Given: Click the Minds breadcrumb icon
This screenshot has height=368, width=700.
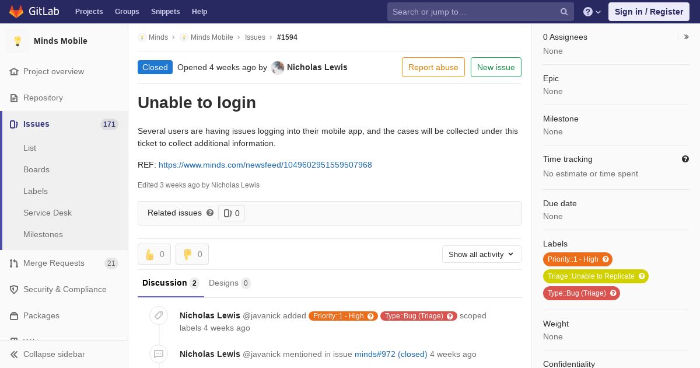Looking at the screenshot, I should 142,37.
